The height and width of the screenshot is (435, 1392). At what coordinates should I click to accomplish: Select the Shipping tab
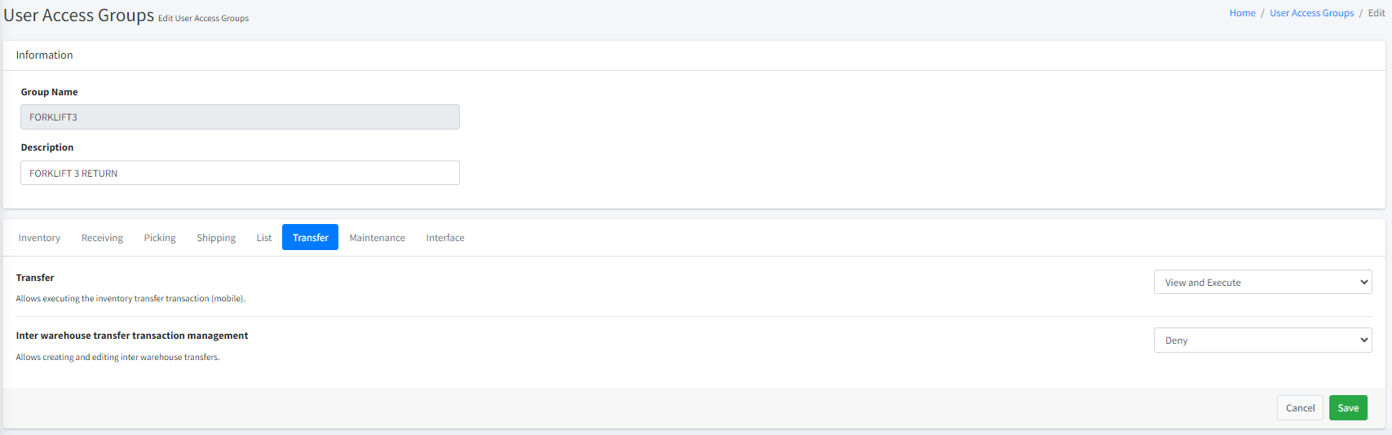pyautogui.click(x=216, y=238)
